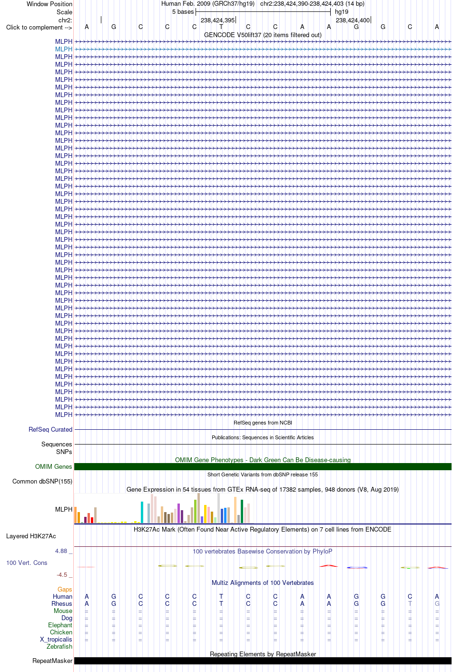Click the '100 Vert. Cons' track label
The image size is (452, 672).
pyautogui.click(x=27, y=563)
